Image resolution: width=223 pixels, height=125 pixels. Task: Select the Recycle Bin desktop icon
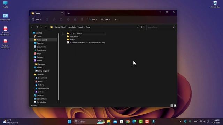tap(215, 5)
